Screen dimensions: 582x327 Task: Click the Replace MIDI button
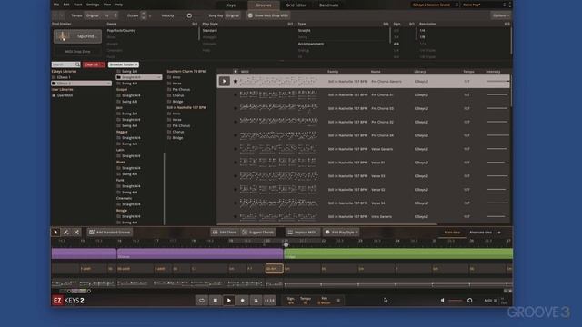pyautogui.click(x=303, y=233)
